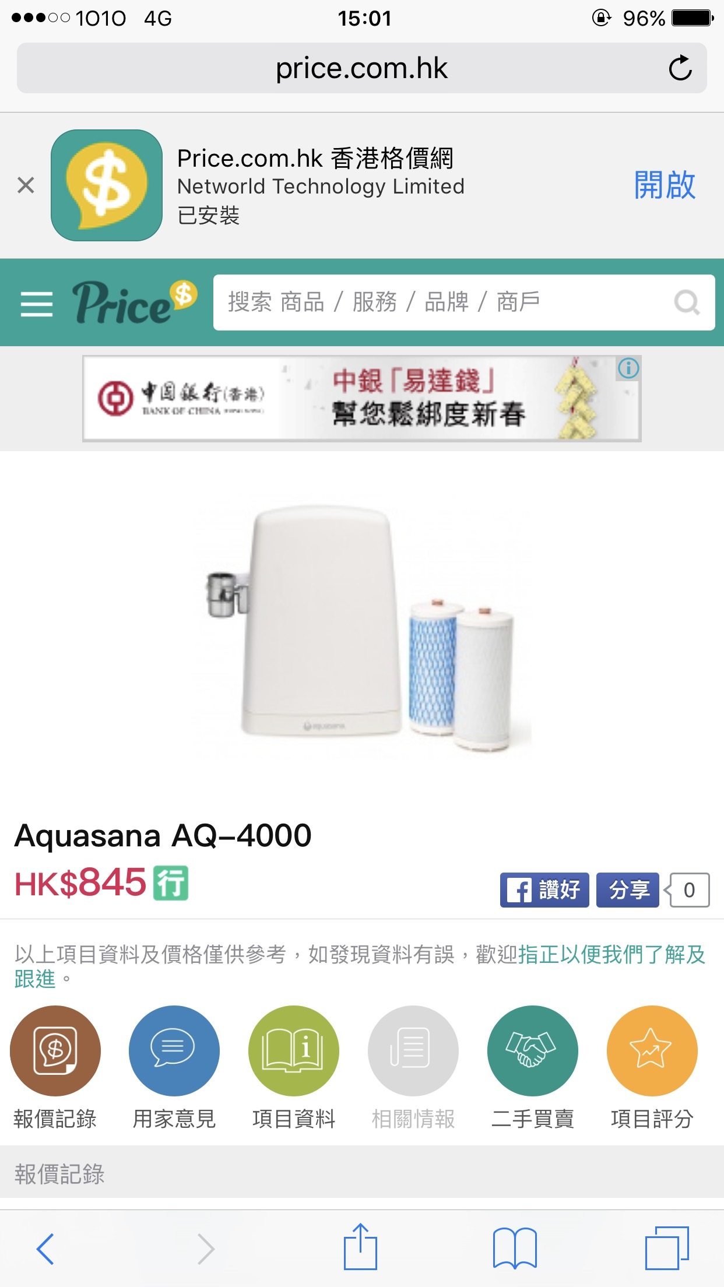
Task: Reload the page in the address bar
Action: click(680, 68)
